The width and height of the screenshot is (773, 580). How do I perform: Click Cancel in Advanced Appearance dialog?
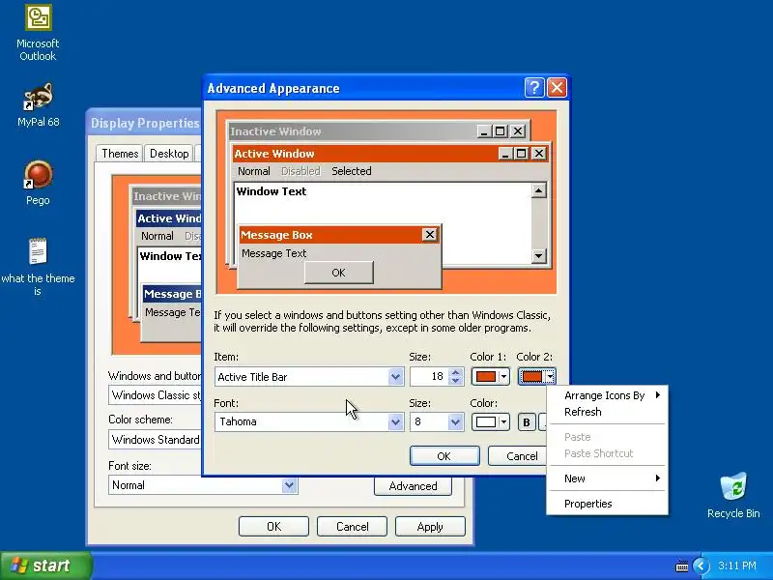pyautogui.click(x=518, y=456)
